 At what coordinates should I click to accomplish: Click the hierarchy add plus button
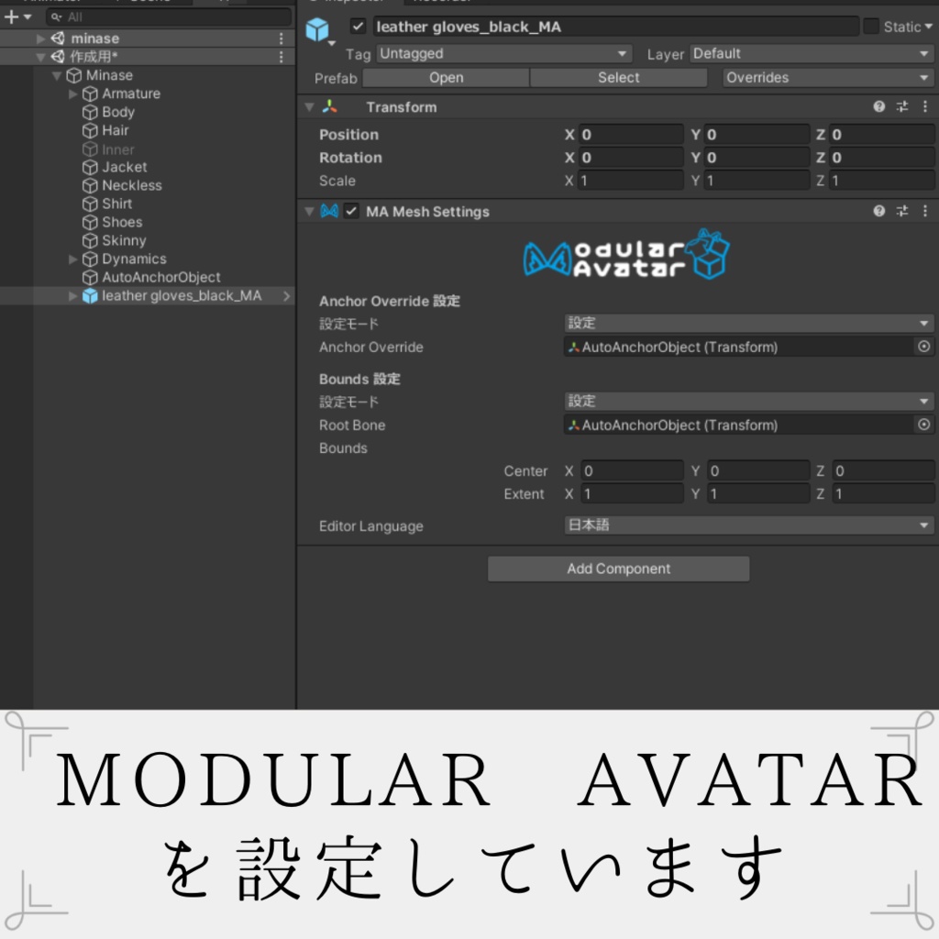tap(11, 17)
